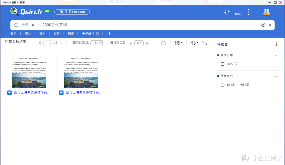
Task: Click the sort order icon
Action: pos(194,43)
